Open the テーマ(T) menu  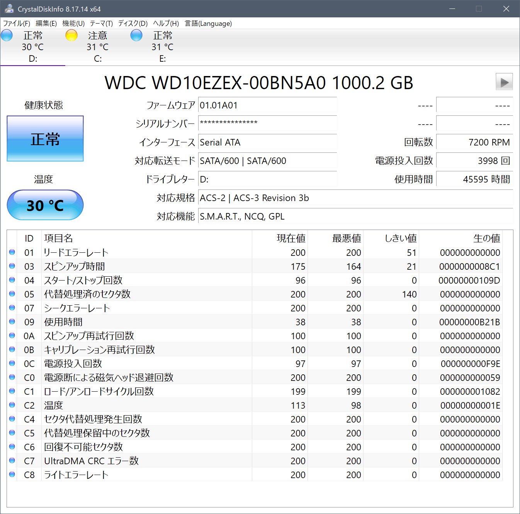(102, 23)
